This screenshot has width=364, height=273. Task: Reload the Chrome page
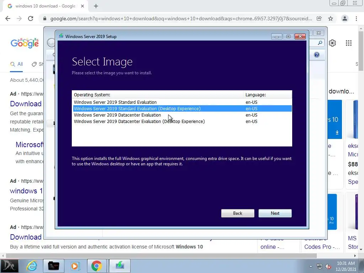(31, 18)
